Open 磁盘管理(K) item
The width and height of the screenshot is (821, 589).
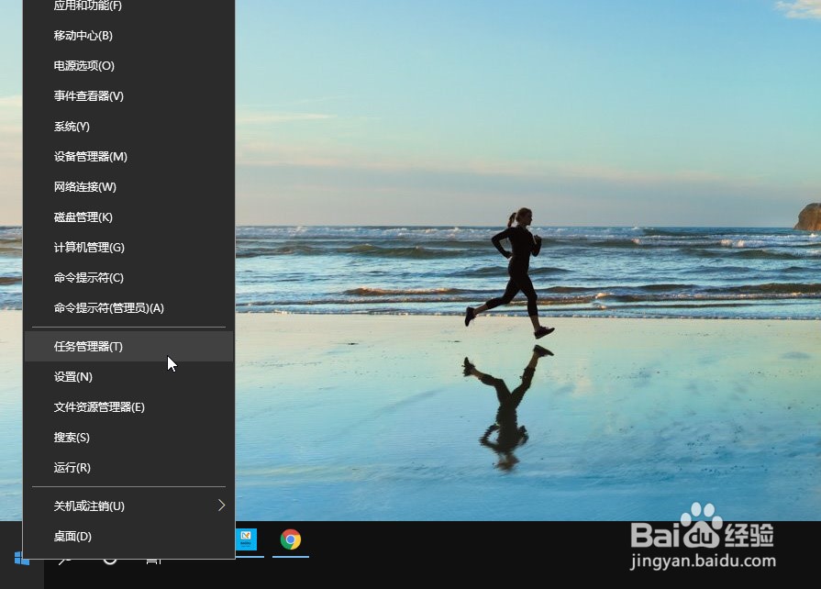(x=128, y=217)
